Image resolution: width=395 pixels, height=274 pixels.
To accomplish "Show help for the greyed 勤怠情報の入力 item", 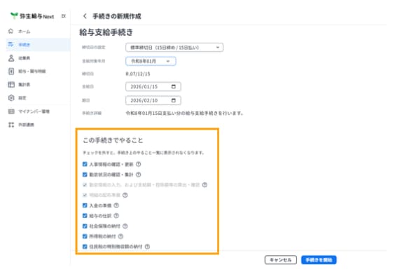I will click(x=205, y=185).
